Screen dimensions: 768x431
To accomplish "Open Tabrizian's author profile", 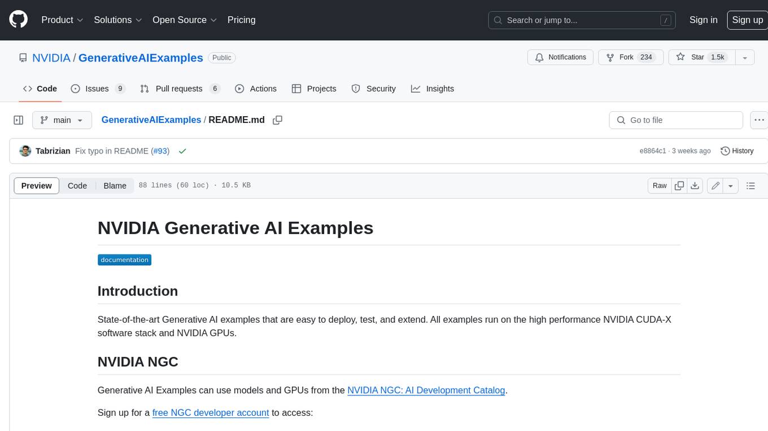I will pos(53,151).
